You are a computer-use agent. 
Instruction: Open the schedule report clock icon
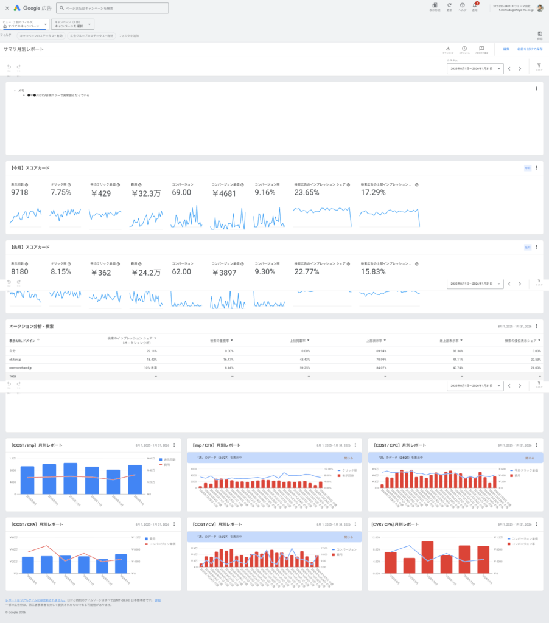(x=464, y=49)
